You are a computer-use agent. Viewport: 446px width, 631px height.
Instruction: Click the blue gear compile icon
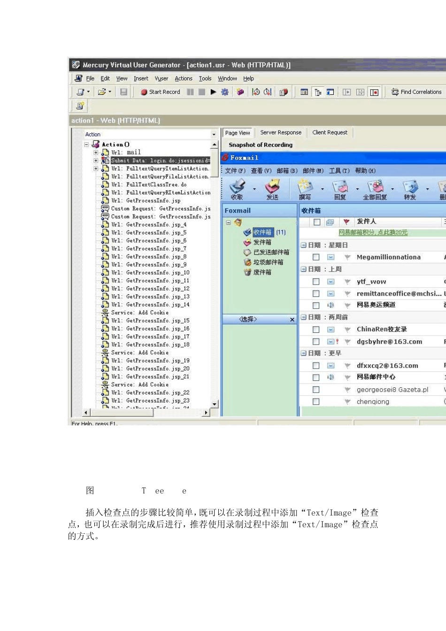point(225,92)
